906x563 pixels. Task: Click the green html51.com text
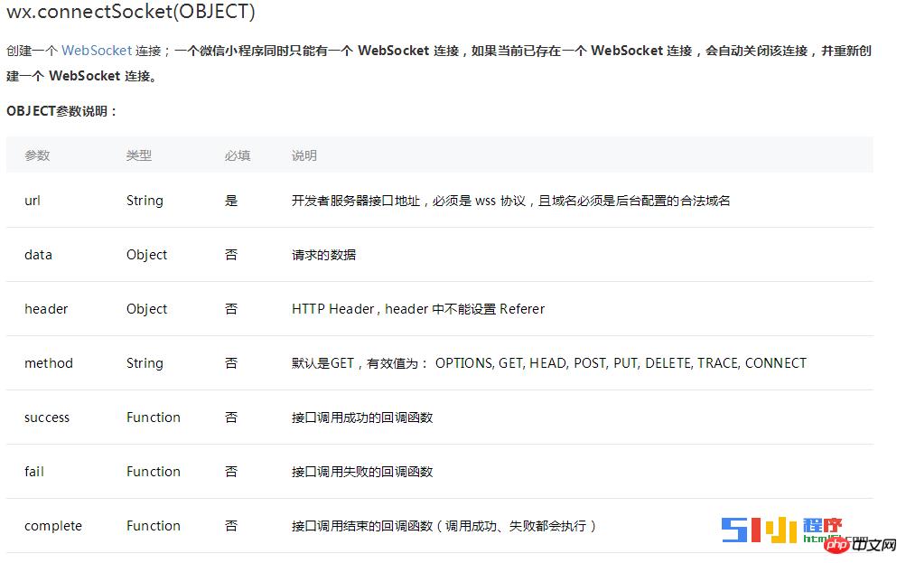[x=817, y=539]
